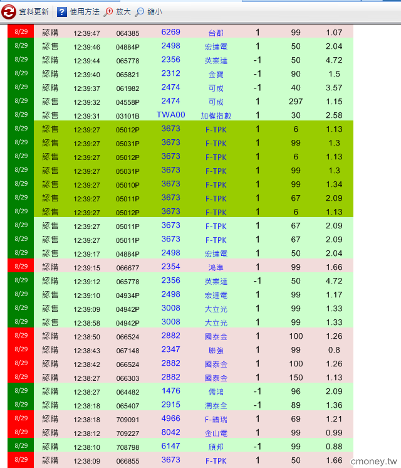Click warrant code 04934P

[x=128, y=295]
